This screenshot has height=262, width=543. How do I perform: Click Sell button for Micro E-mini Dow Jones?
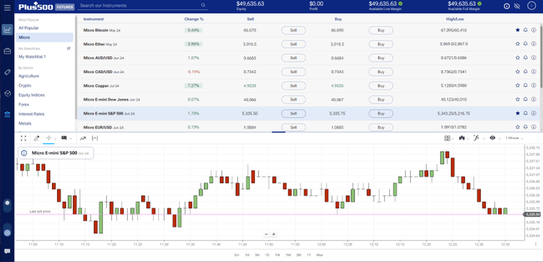tap(293, 99)
